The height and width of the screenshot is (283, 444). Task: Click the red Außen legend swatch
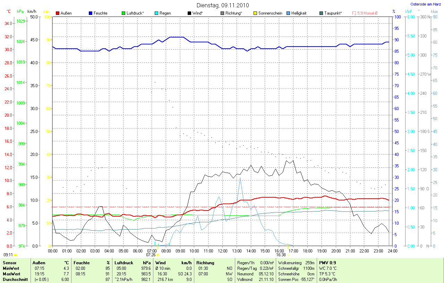[58, 13]
